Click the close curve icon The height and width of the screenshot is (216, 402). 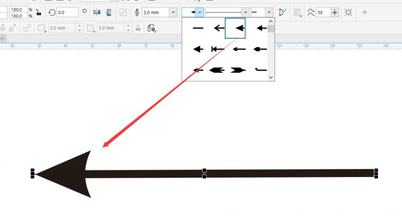283,12
